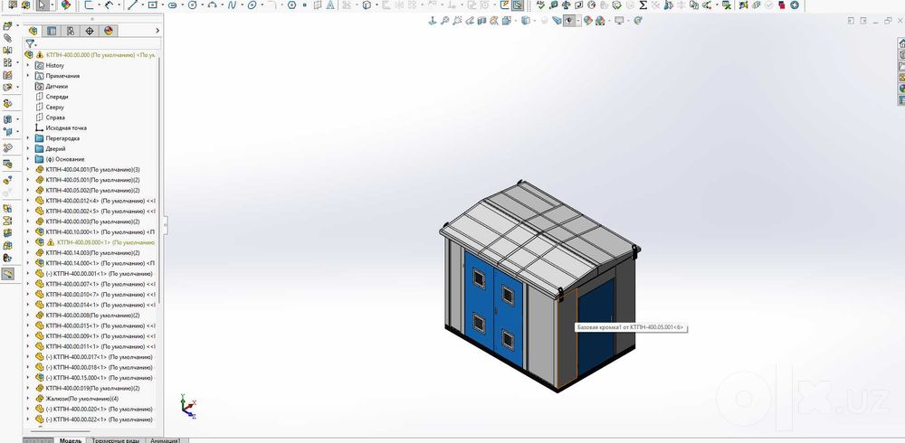This screenshot has width=905, height=443.
Task: Select the Спереди plane
Action: click(x=56, y=97)
